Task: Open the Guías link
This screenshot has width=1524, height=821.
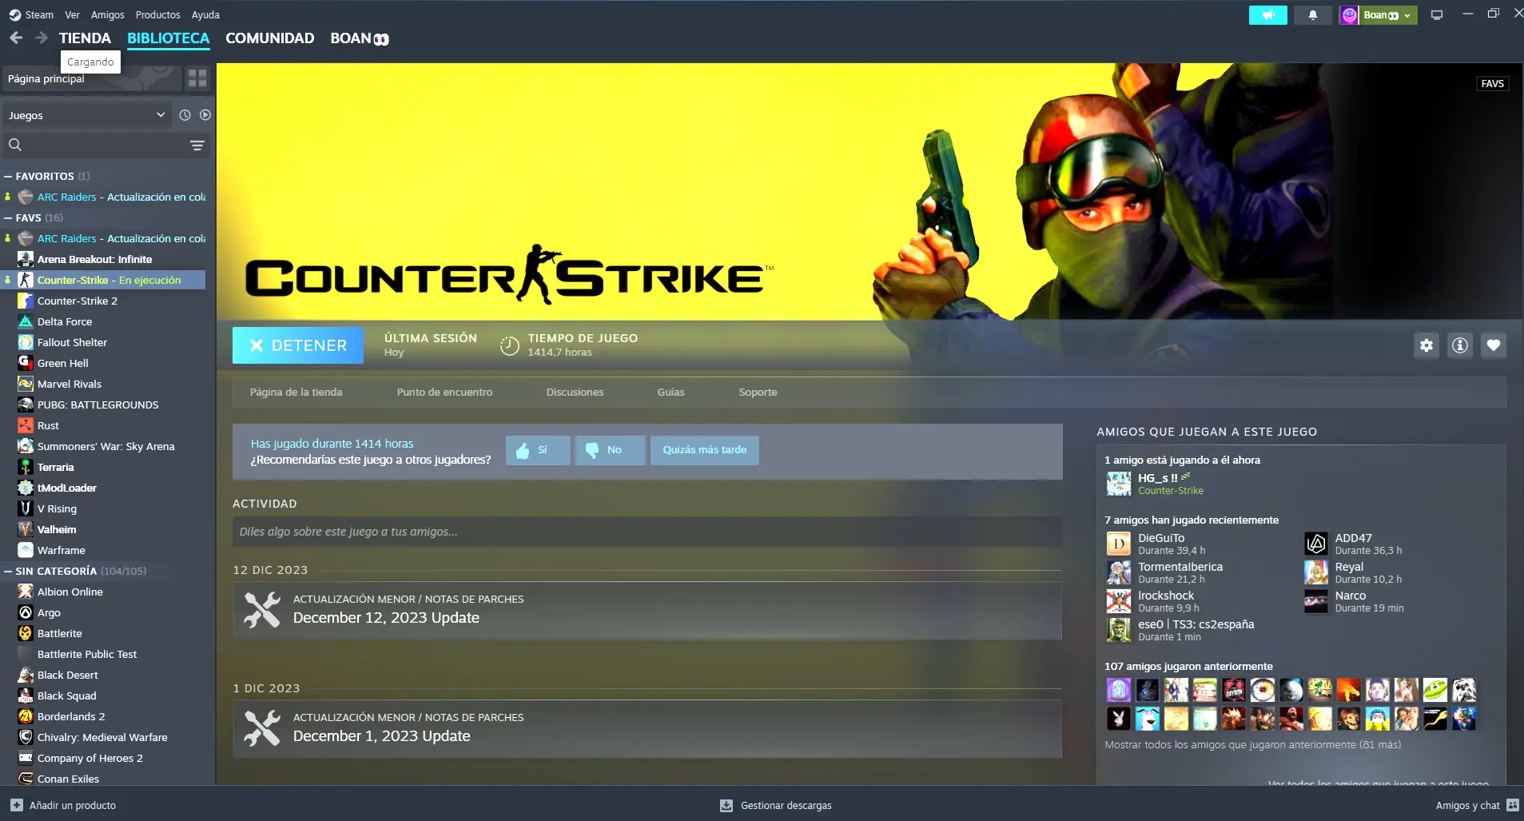Action: [x=670, y=392]
